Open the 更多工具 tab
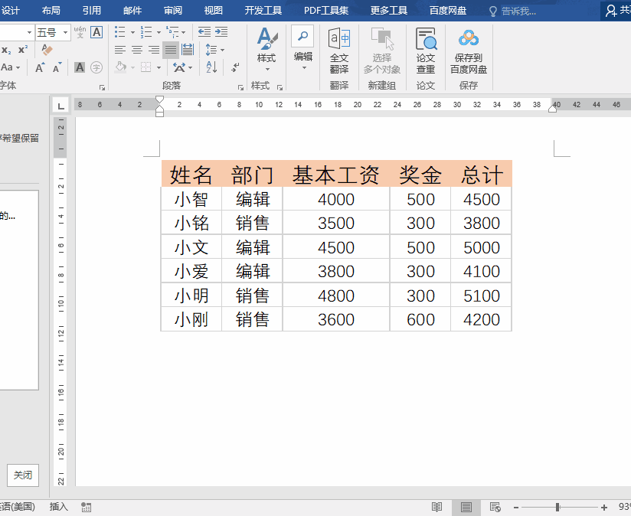This screenshot has height=516, width=631. click(x=389, y=10)
